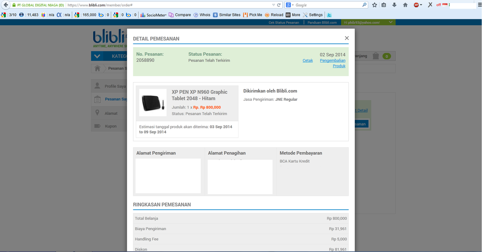Open Similar Sites from the toolbar

point(227,15)
